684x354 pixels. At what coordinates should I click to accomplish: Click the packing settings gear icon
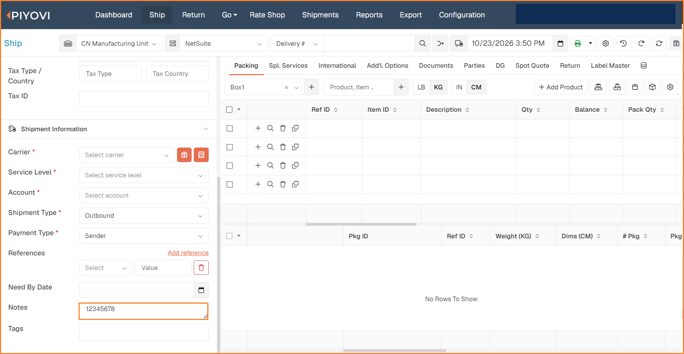point(670,87)
